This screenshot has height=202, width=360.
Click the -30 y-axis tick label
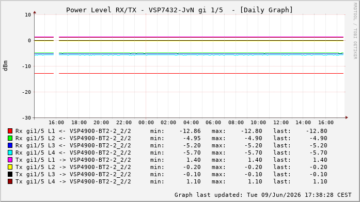coord(26,118)
